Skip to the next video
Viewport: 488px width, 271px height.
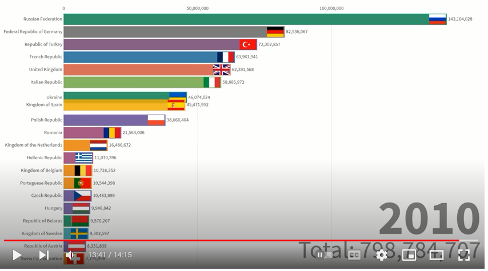(43, 255)
